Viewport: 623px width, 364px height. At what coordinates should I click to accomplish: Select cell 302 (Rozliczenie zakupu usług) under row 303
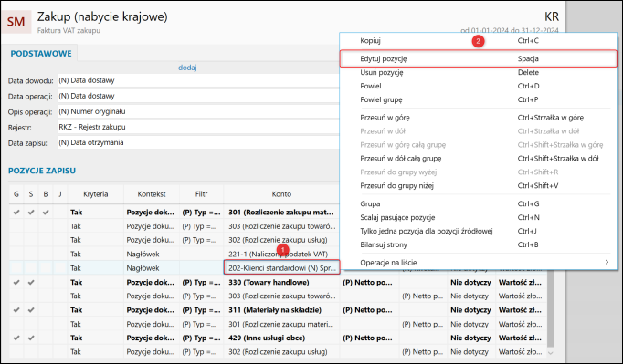281,240
